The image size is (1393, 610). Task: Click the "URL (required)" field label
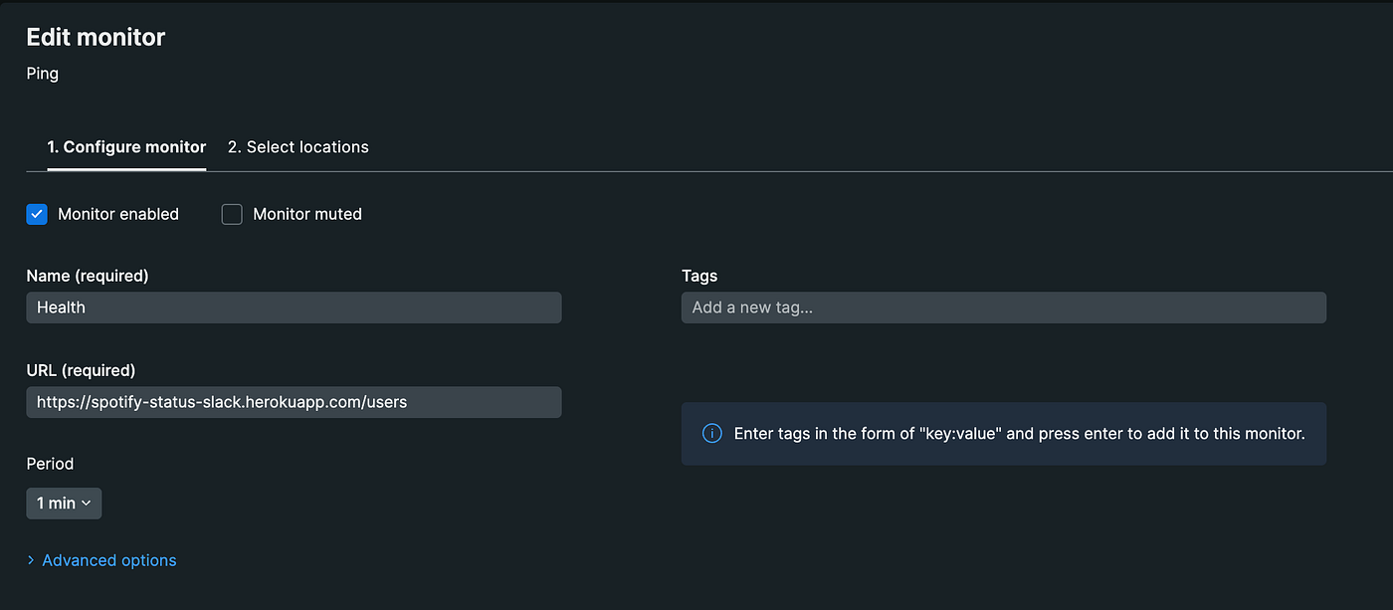81,370
